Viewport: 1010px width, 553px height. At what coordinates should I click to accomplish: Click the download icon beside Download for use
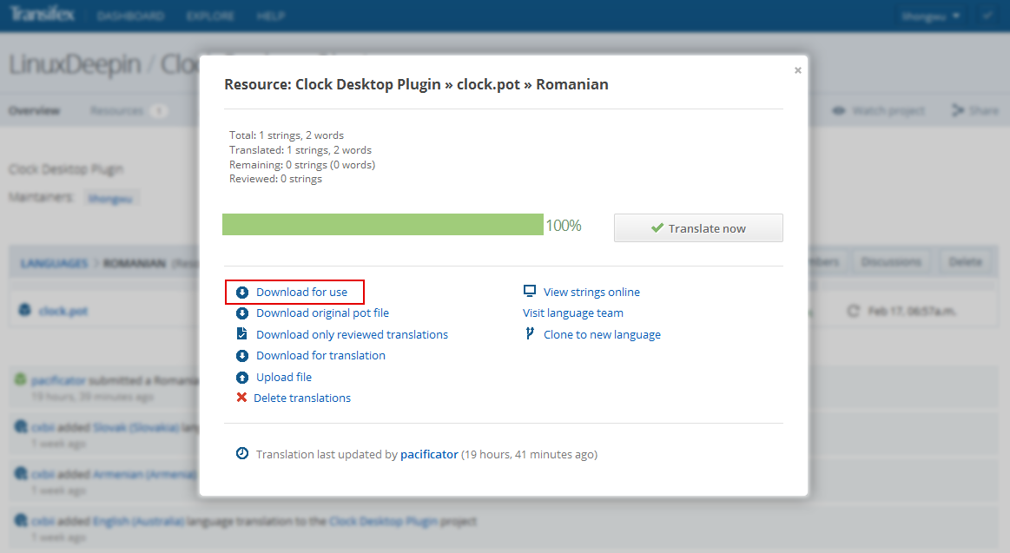(242, 293)
